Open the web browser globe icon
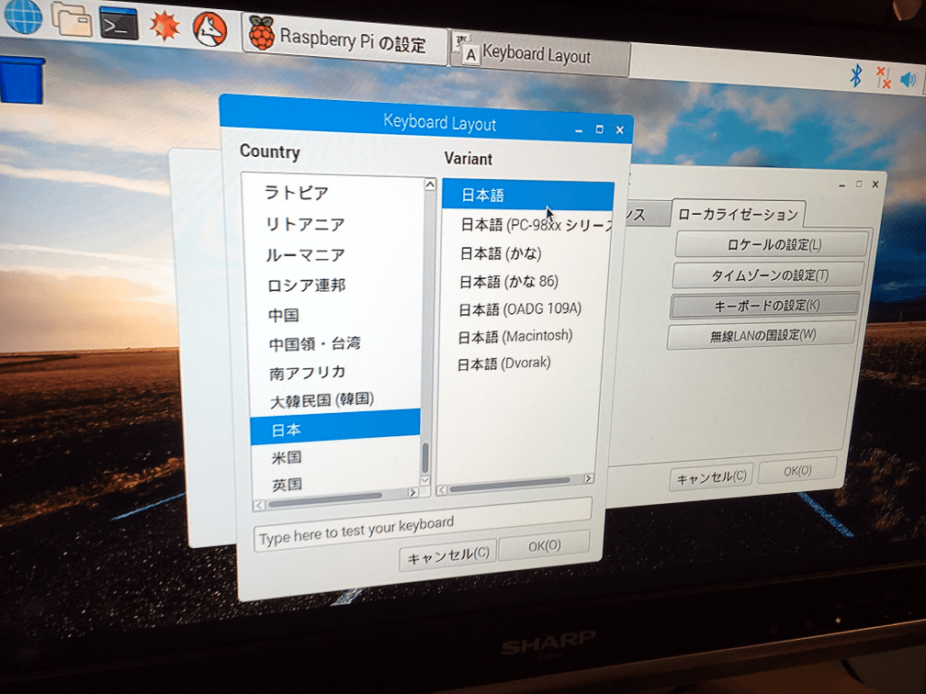926x694 pixels. tap(23, 15)
